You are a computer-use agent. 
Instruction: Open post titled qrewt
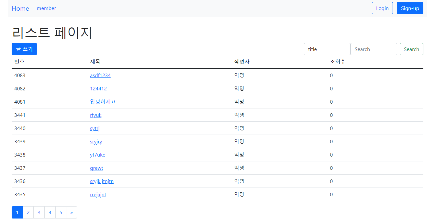click(96, 168)
